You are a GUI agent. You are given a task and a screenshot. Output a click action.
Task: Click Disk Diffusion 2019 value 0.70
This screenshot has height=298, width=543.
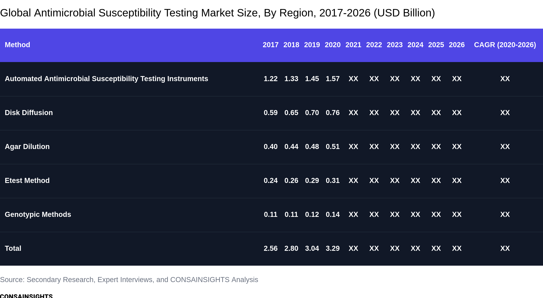tap(312, 113)
